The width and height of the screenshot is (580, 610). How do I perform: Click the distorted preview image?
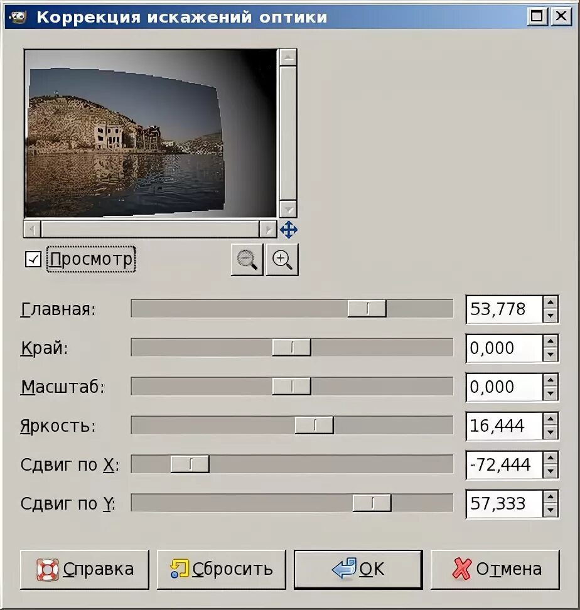(x=150, y=134)
